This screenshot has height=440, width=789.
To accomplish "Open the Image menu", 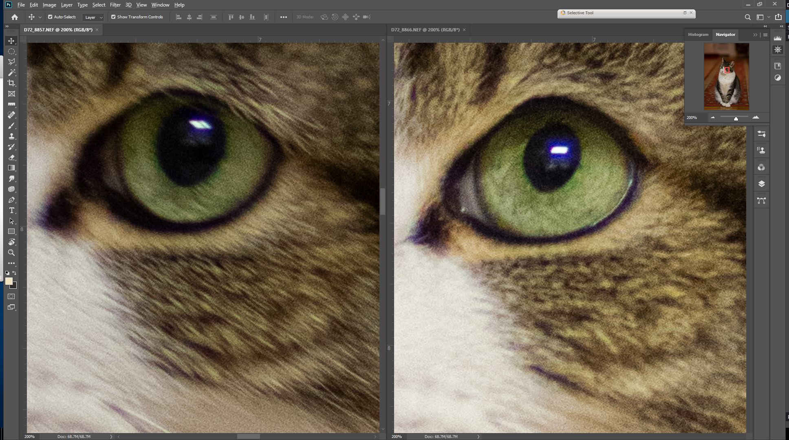I will pos(49,5).
